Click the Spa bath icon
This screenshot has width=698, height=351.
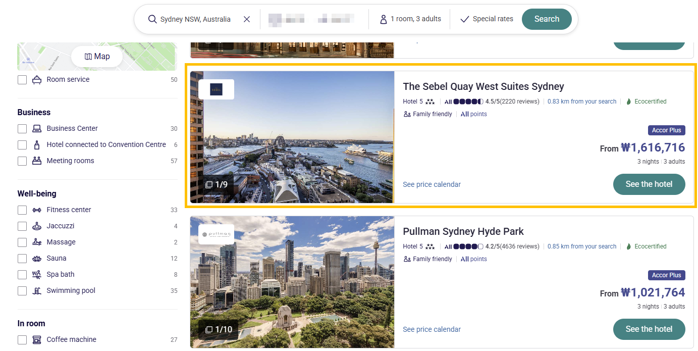click(37, 275)
